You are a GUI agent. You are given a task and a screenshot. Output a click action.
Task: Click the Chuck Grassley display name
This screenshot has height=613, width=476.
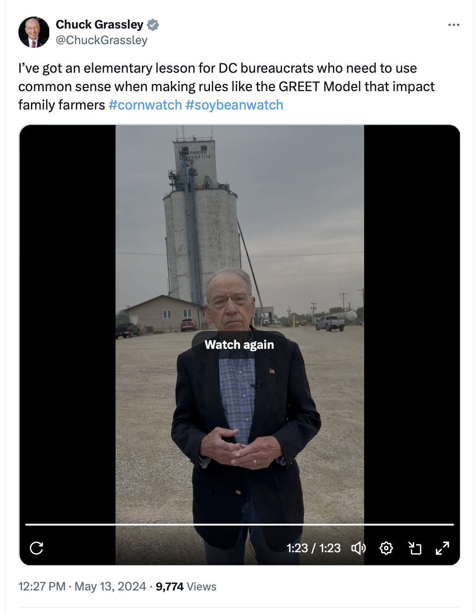coord(99,24)
